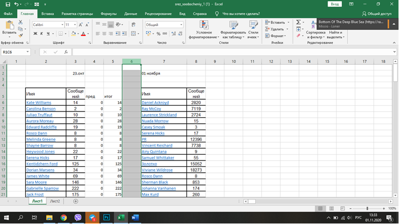
Task: Open the Calibri font name dropdown
Action: click(62, 25)
